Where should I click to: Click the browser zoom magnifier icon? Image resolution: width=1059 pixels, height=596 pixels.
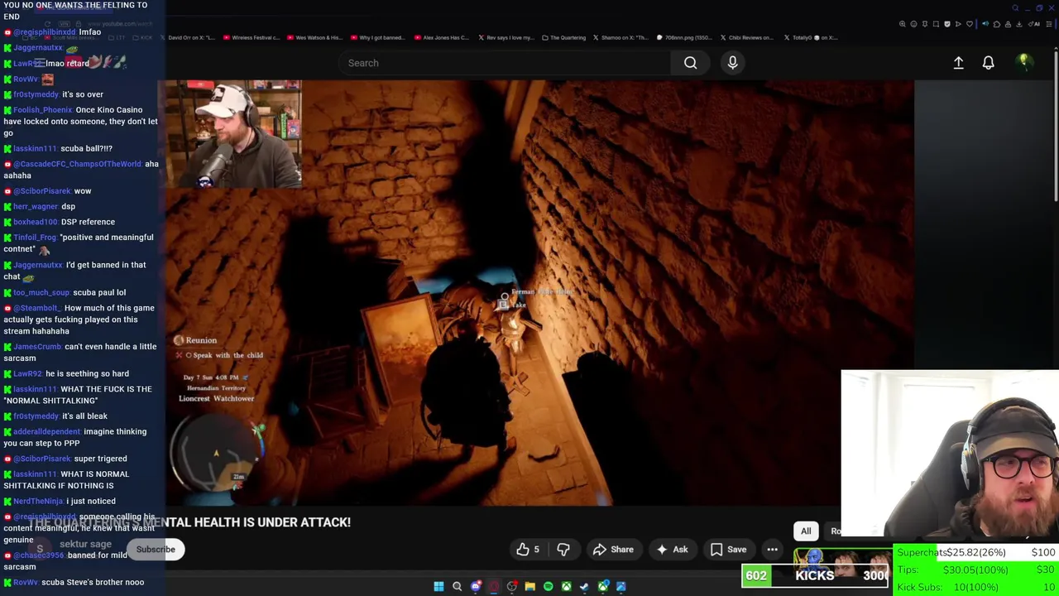click(x=902, y=24)
